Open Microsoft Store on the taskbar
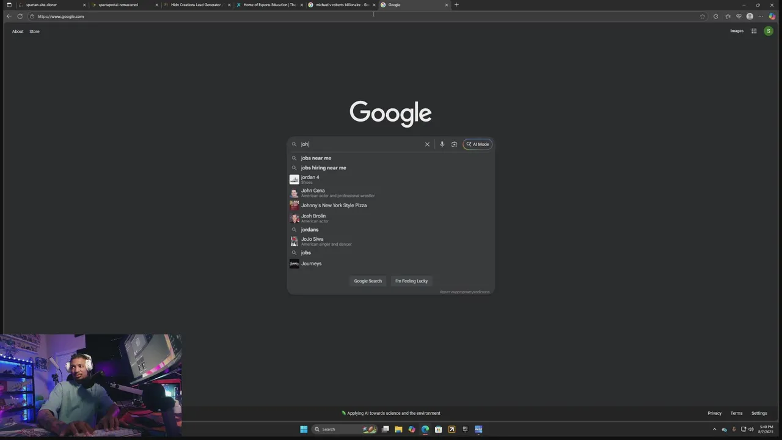The width and height of the screenshot is (782, 440). 439,429
